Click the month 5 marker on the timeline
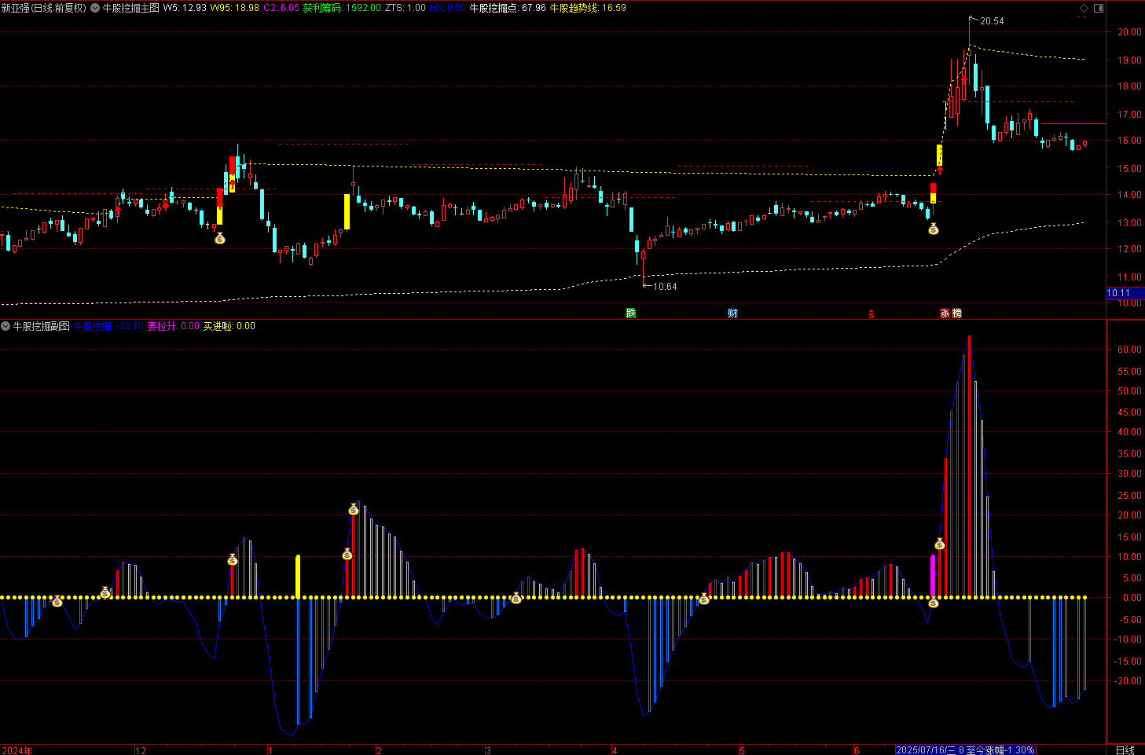The height and width of the screenshot is (755, 1145). point(742,750)
